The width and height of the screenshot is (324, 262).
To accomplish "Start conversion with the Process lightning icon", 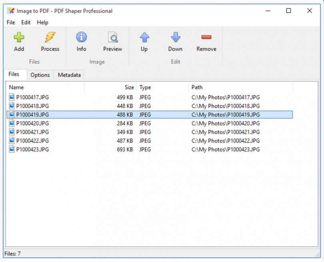I will coord(50,37).
